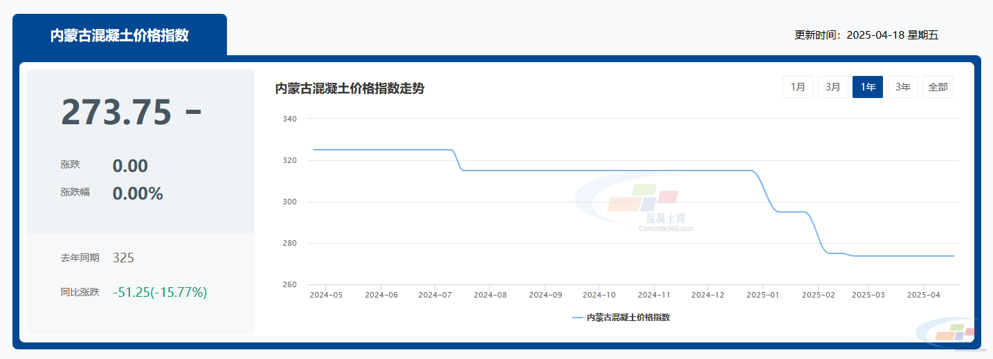
Task: Click the 内蒙古混凝土价格指数走势 chart title
Action: [x=349, y=88]
